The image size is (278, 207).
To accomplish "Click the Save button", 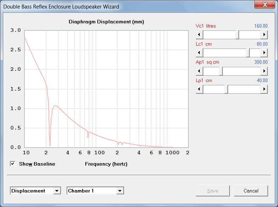I will 213,191.
